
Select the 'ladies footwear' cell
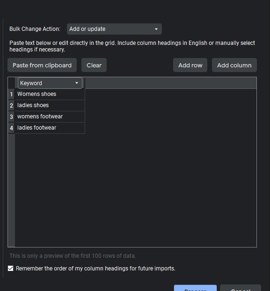coord(50,128)
